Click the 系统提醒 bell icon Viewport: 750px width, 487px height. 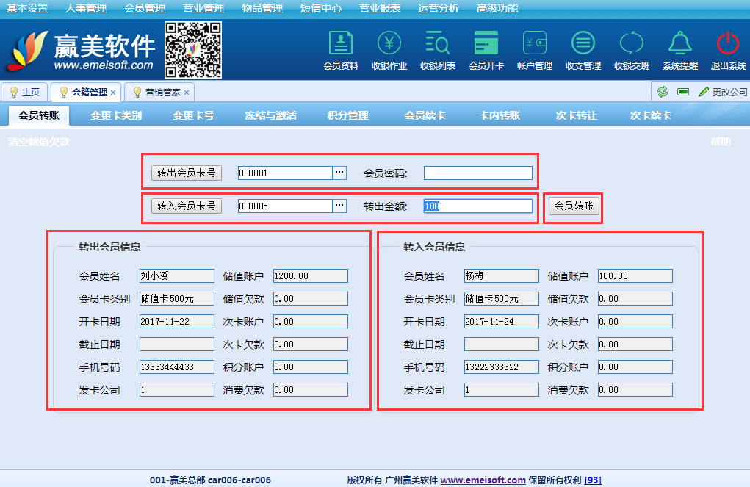[680, 44]
